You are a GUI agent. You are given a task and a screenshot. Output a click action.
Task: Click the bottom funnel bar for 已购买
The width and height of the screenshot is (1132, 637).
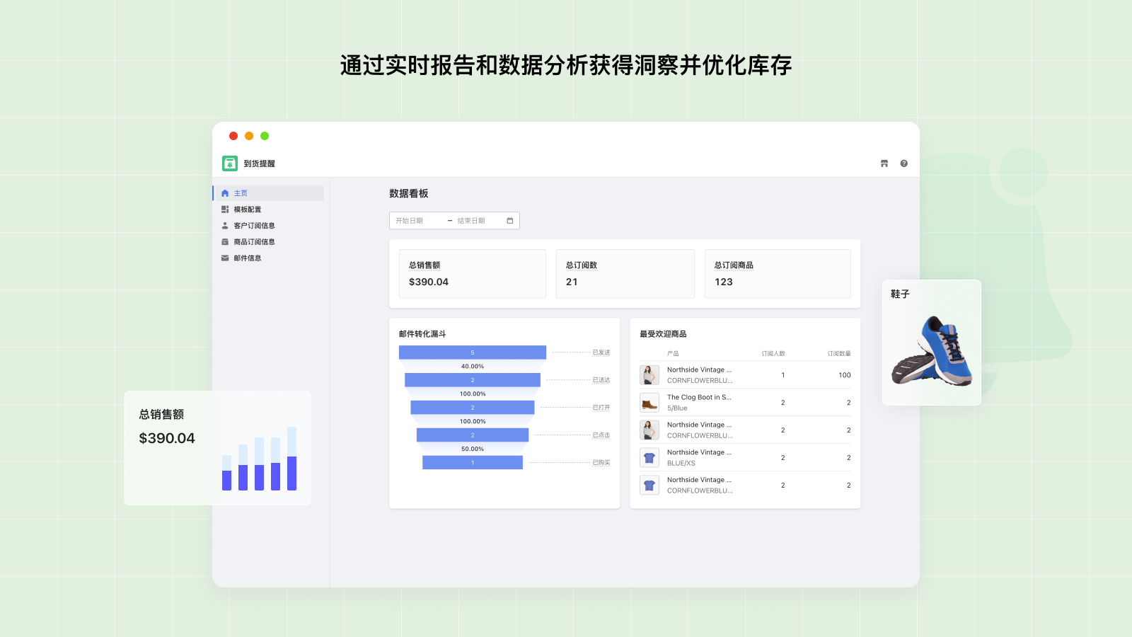(x=473, y=463)
